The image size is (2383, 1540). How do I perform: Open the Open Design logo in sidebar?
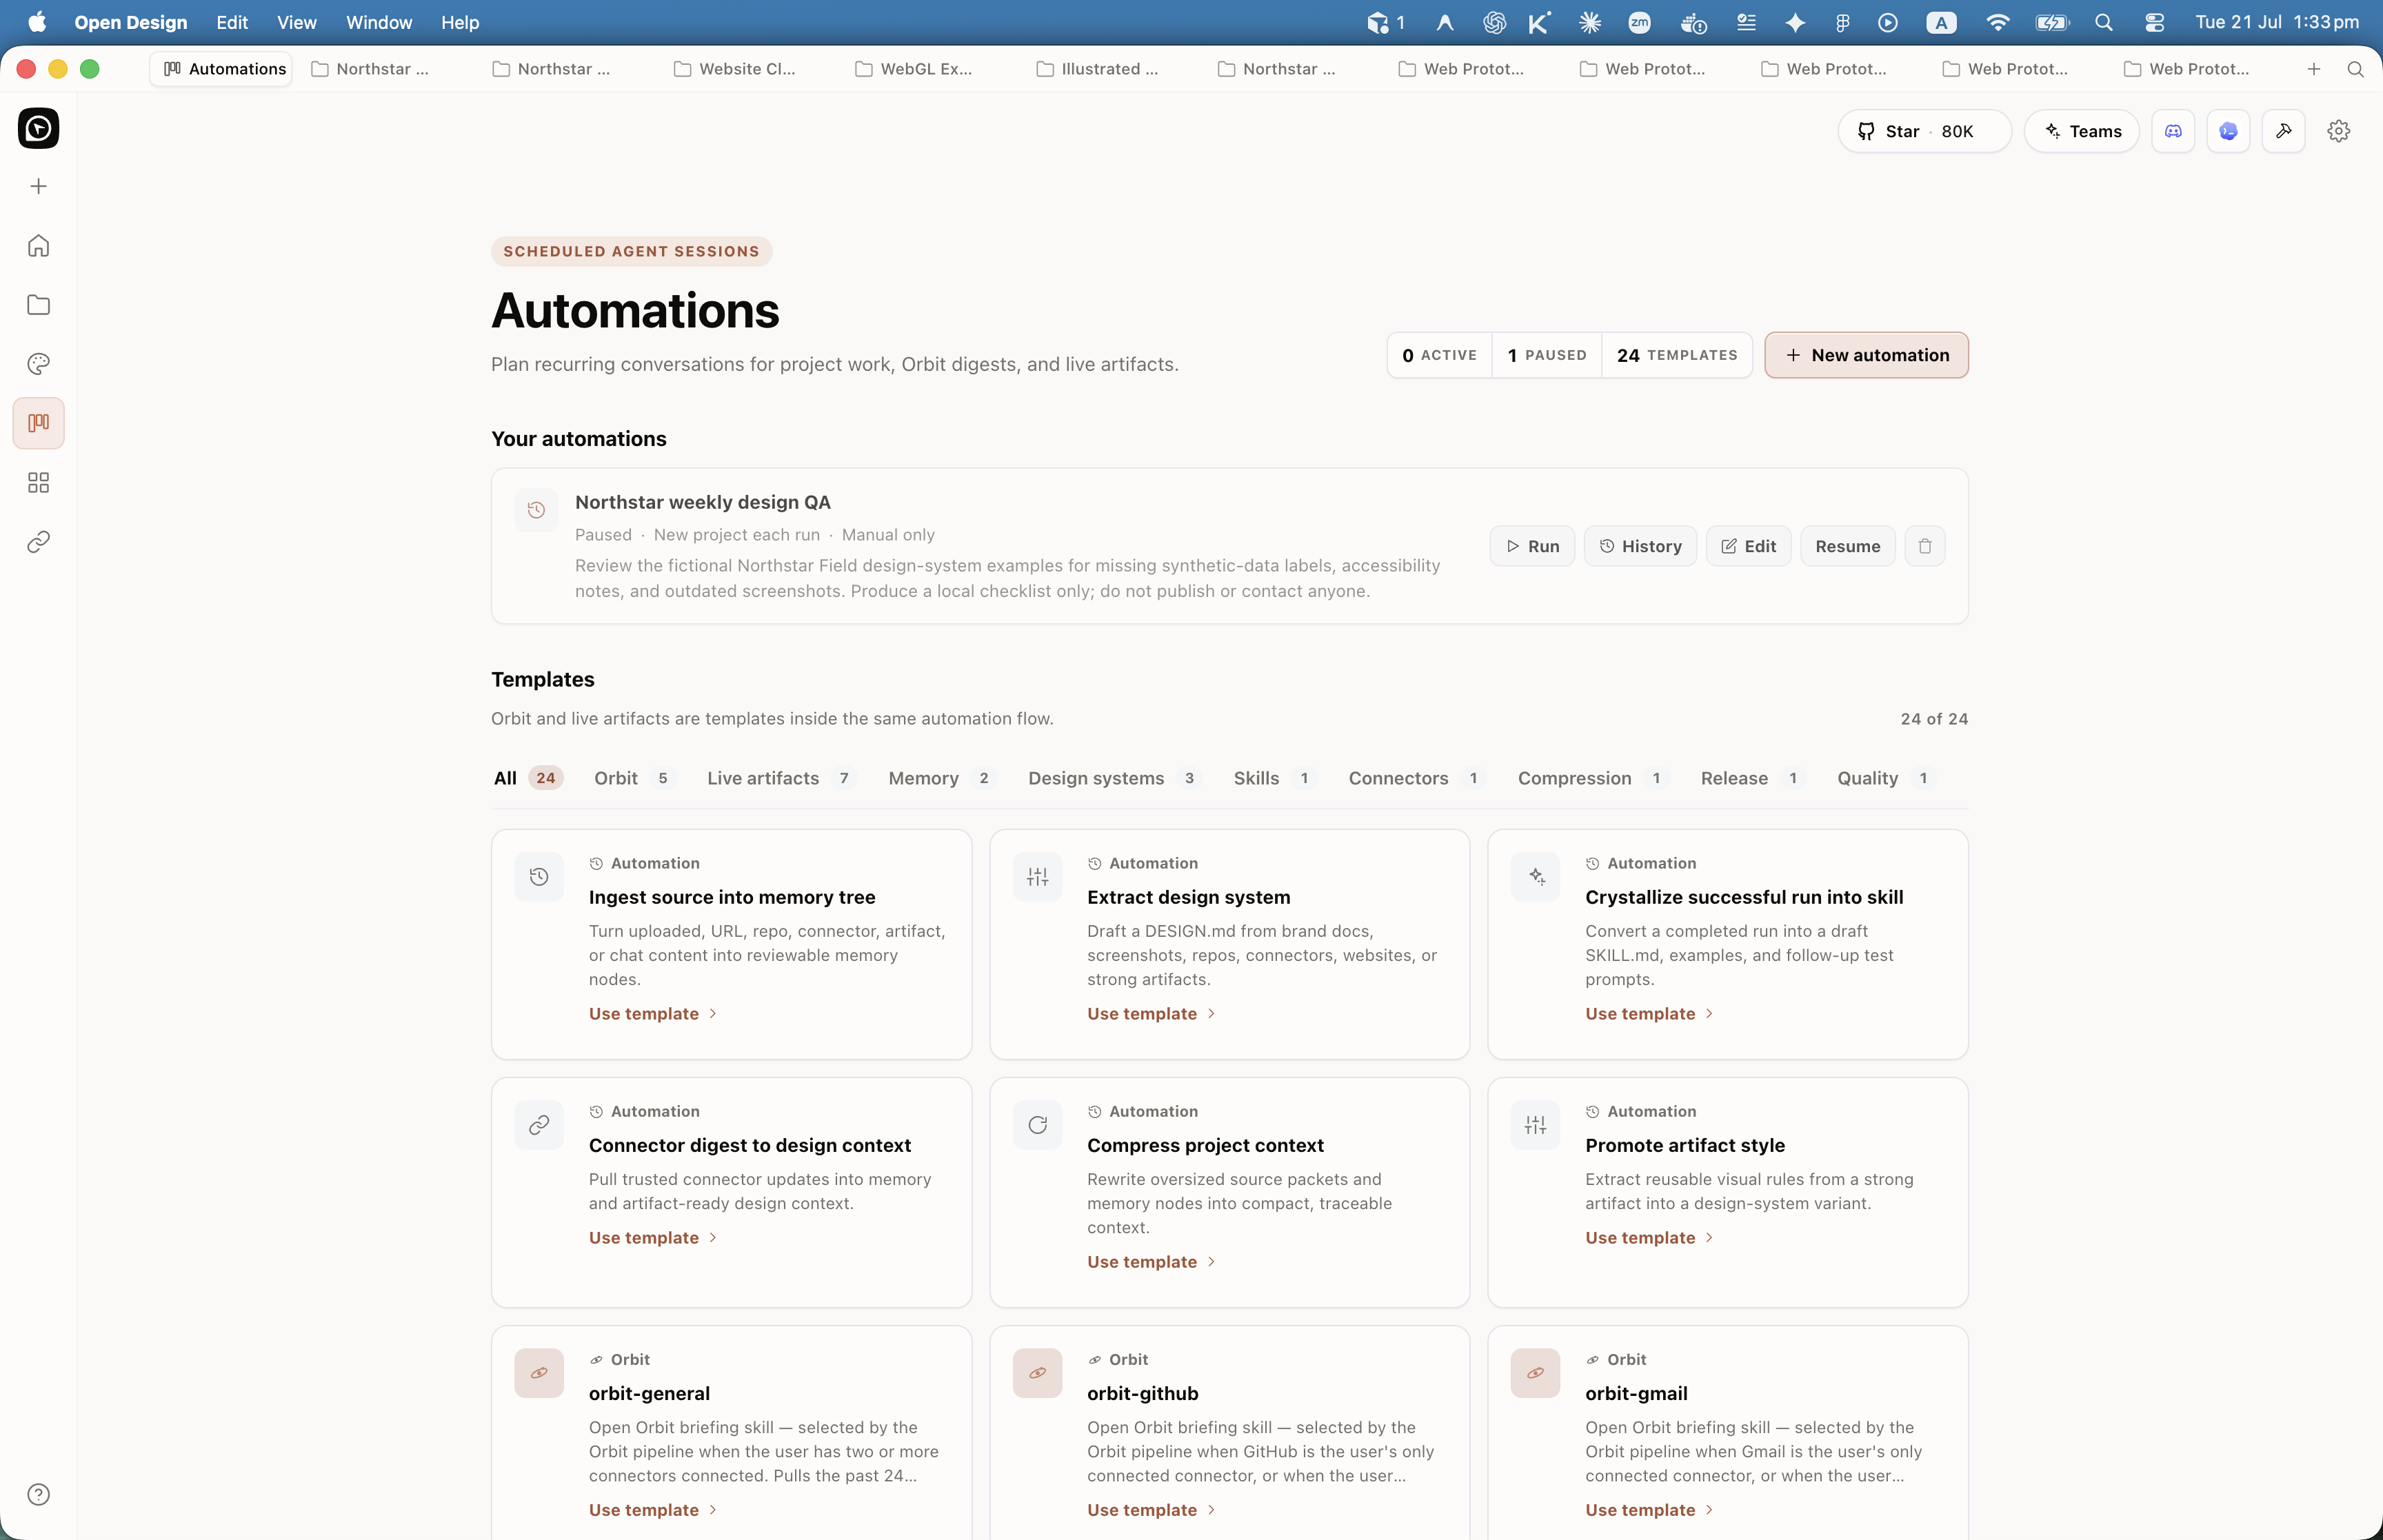tap(38, 129)
